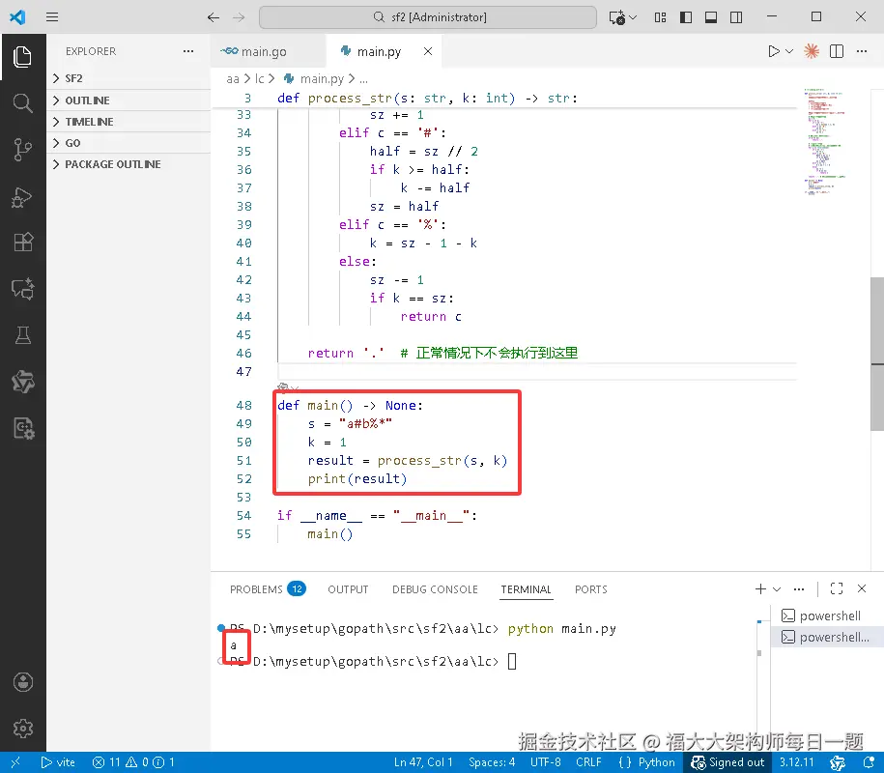Click the code minimap preview

point(824,141)
